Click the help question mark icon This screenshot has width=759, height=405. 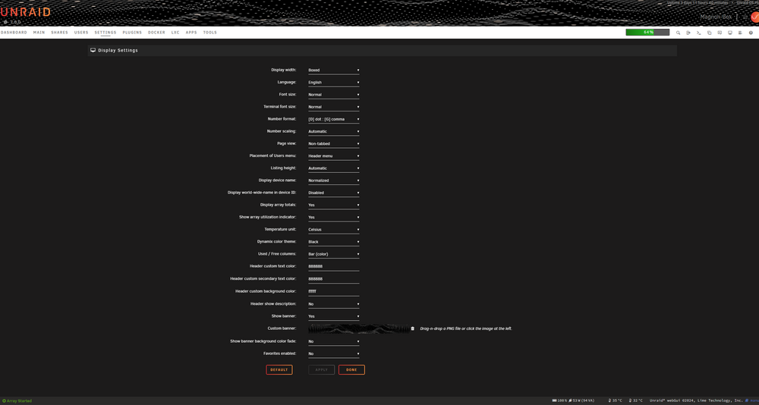pyautogui.click(x=751, y=33)
